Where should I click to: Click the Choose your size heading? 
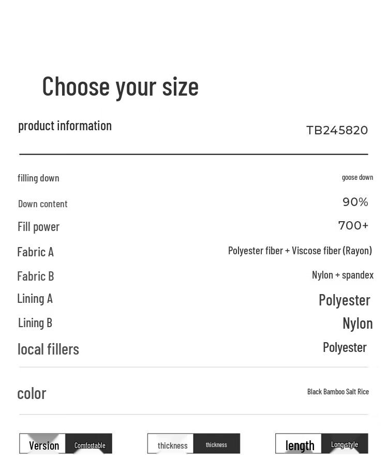[120, 86]
